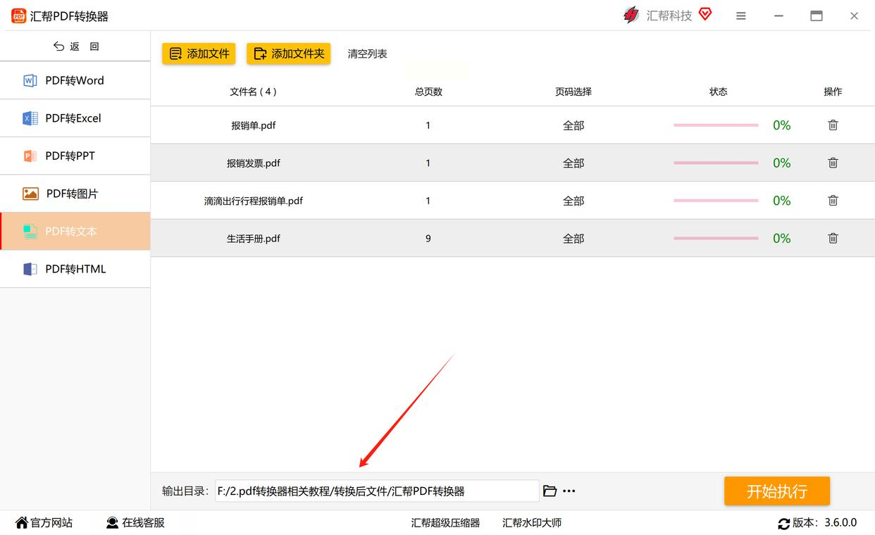Click the 汇帮科技 logo icon
This screenshot has width=875, height=535.
(631, 15)
